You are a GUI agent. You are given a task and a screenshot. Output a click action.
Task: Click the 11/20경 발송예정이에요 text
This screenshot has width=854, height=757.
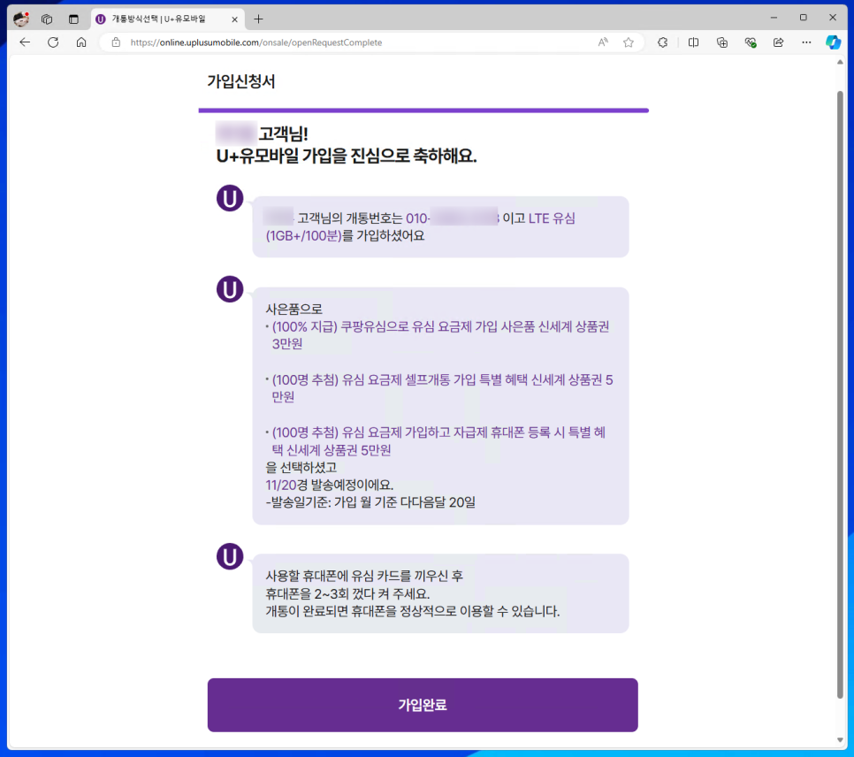330,485
